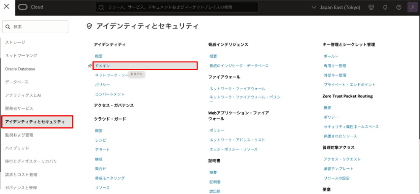420x194 pixels.
Task: Open the レシピ link
Action: 101,140
